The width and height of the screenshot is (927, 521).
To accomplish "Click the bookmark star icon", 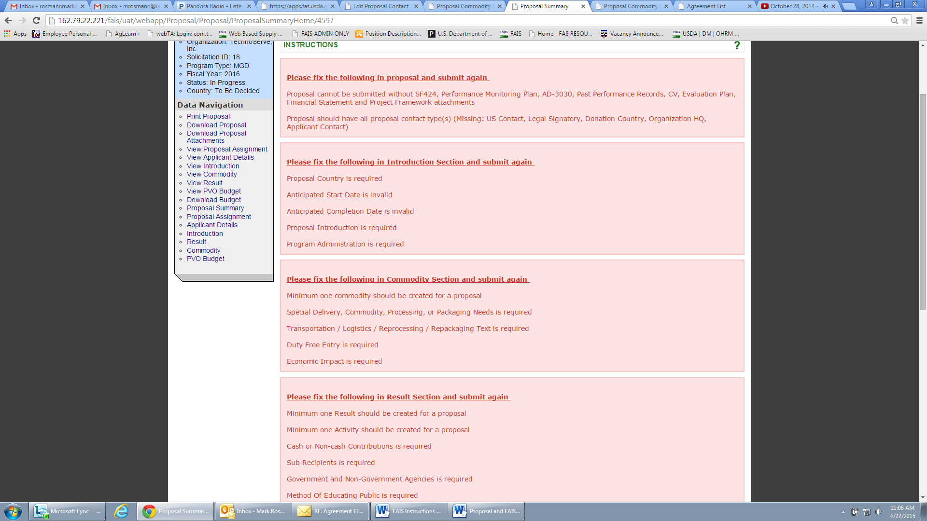I will pyautogui.click(x=905, y=20).
